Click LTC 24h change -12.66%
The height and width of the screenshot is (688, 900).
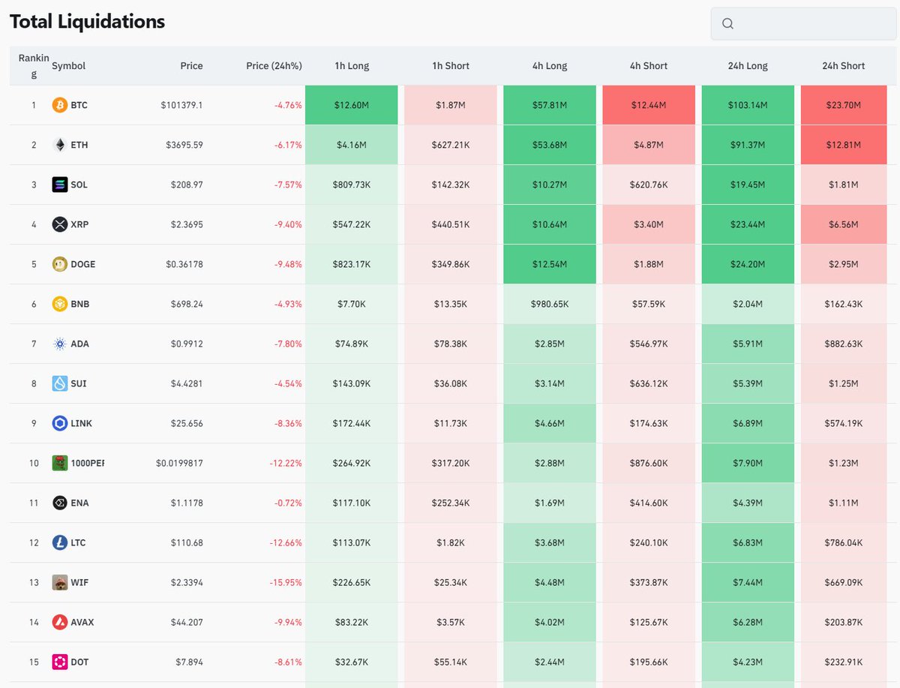286,542
